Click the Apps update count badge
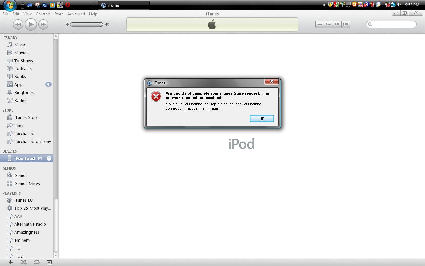Image resolution: width=425 pixels, height=266 pixels. pyautogui.click(x=48, y=84)
